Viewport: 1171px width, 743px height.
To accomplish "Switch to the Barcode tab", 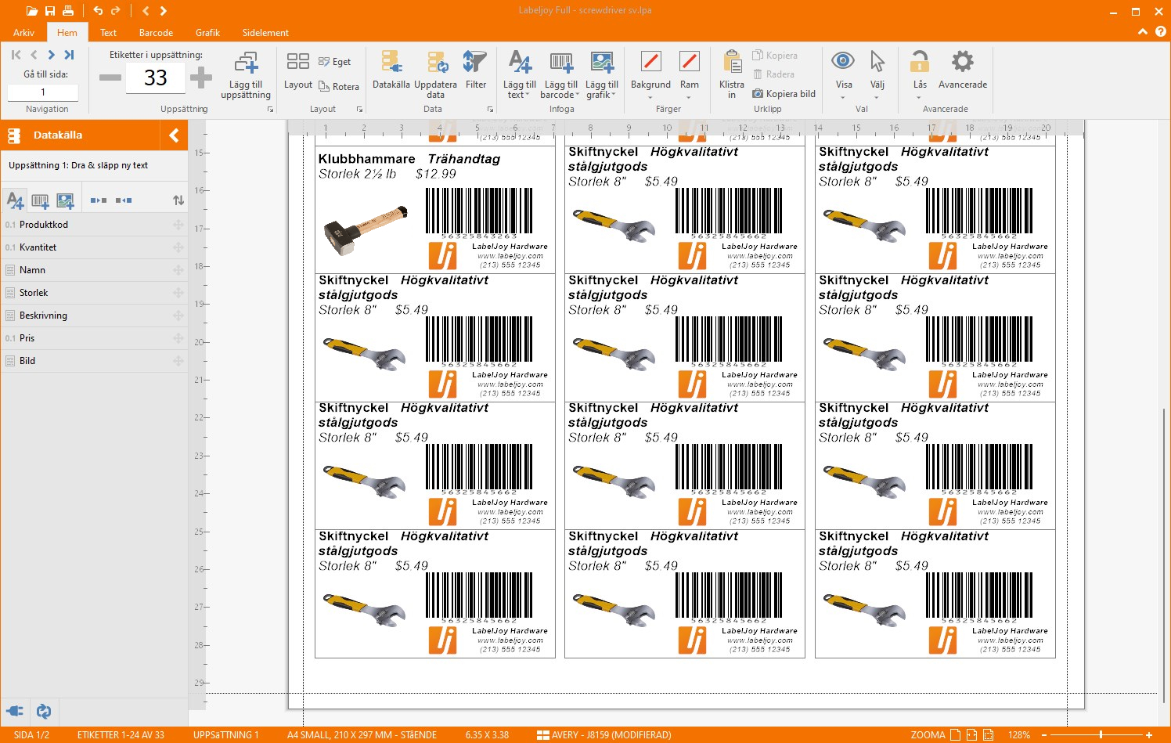I will pos(156,33).
